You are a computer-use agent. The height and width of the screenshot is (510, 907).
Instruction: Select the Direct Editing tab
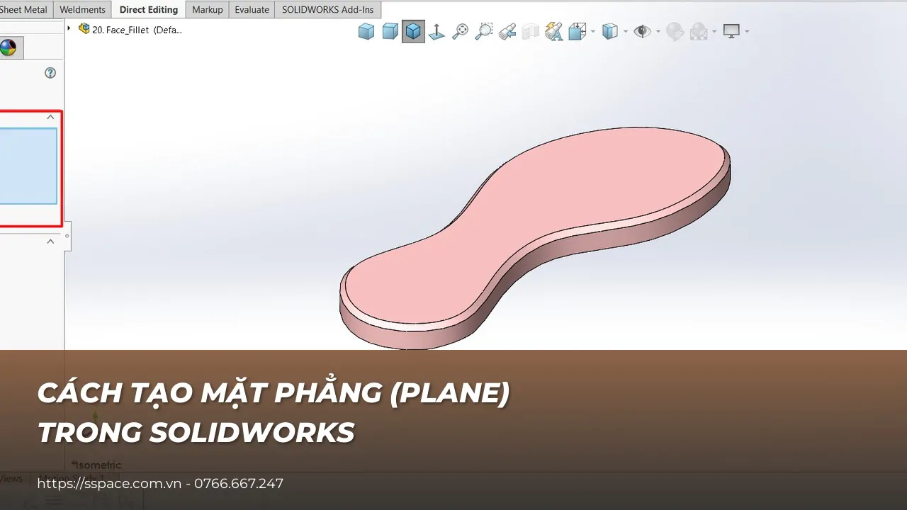149,9
